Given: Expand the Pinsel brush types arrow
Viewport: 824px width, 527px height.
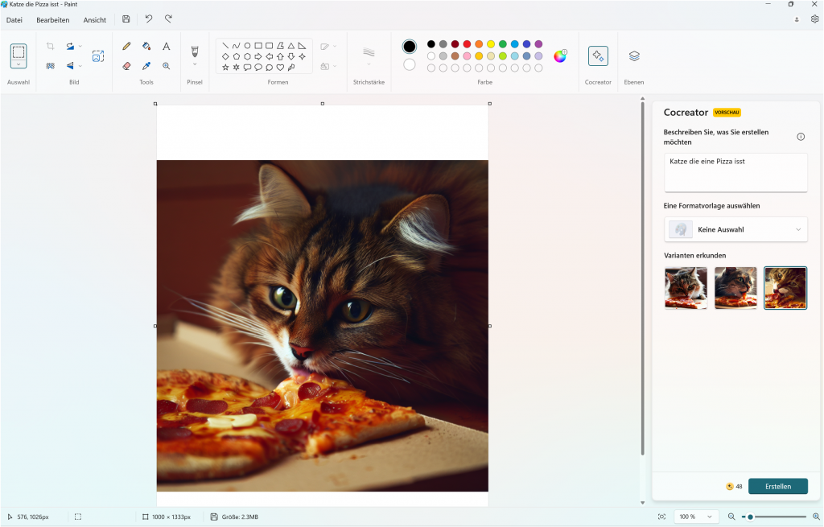Looking at the screenshot, I should (195, 64).
